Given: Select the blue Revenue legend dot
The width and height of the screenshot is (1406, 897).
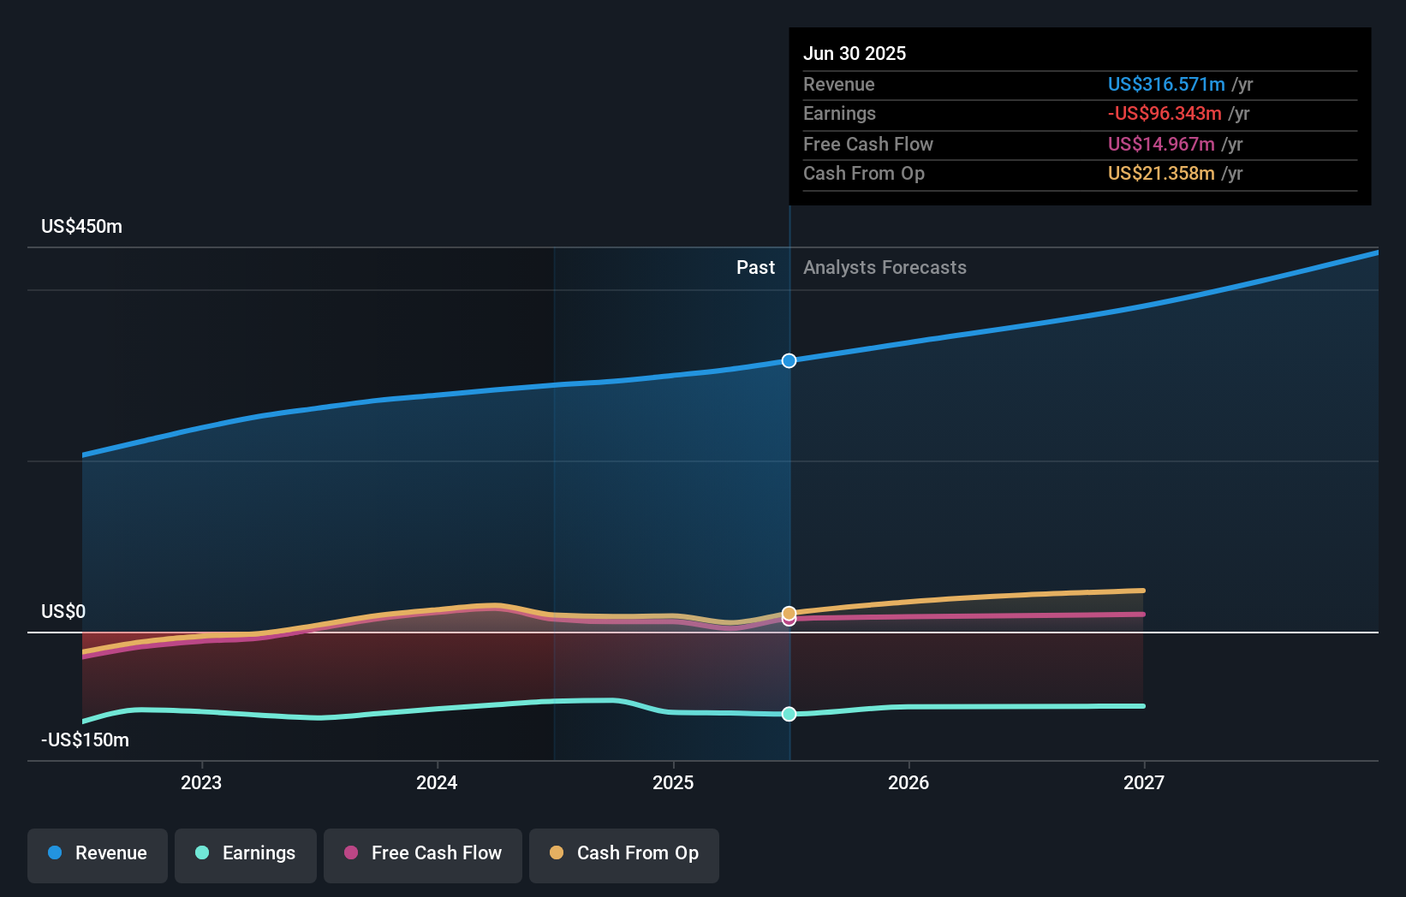Looking at the screenshot, I should coord(54,853).
